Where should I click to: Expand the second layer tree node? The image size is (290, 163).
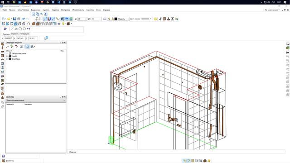pos(7,56)
